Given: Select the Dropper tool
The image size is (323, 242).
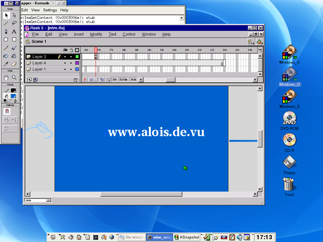Looking at the screenshot, I should pyautogui.click(x=6, y=64).
